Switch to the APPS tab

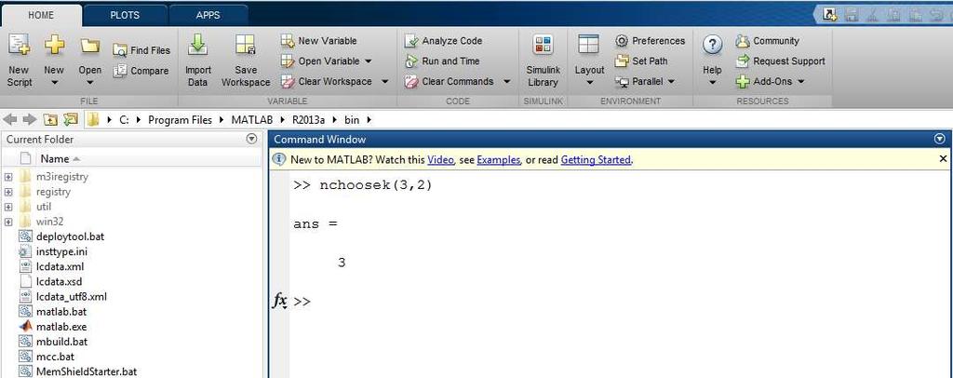click(x=208, y=15)
